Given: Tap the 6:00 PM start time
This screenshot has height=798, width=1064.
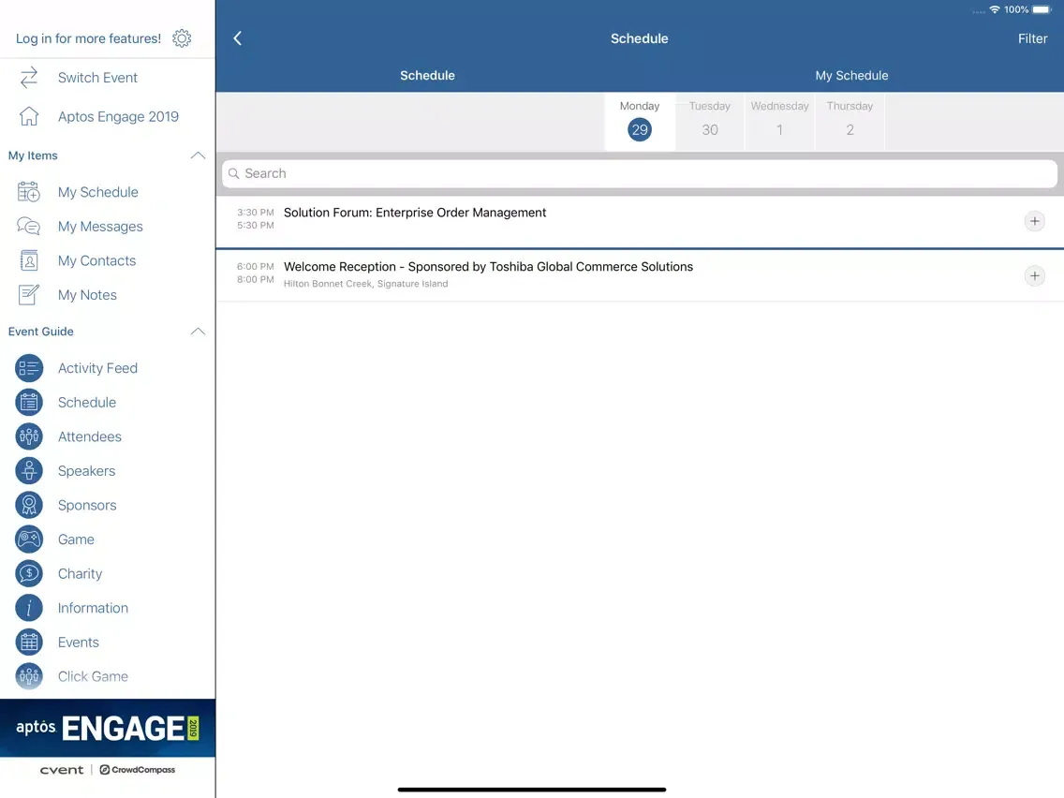Looking at the screenshot, I should [255, 267].
